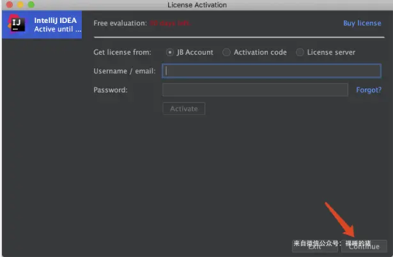Focus the Username / email field

click(272, 71)
